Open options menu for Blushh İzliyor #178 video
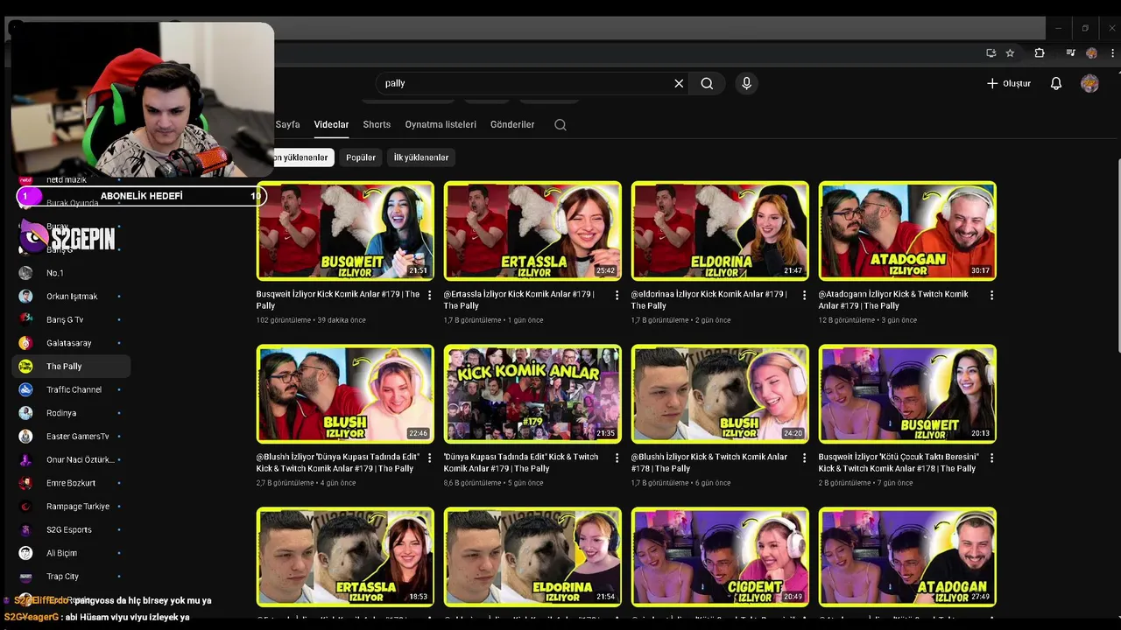 pyautogui.click(x=804, y=458)
